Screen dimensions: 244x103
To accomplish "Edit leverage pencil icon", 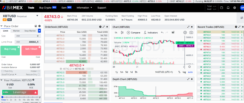I will (40, 97).
